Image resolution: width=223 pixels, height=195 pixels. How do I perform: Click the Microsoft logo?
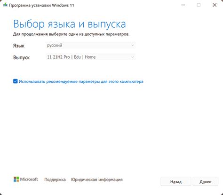(x=26, y=179)
